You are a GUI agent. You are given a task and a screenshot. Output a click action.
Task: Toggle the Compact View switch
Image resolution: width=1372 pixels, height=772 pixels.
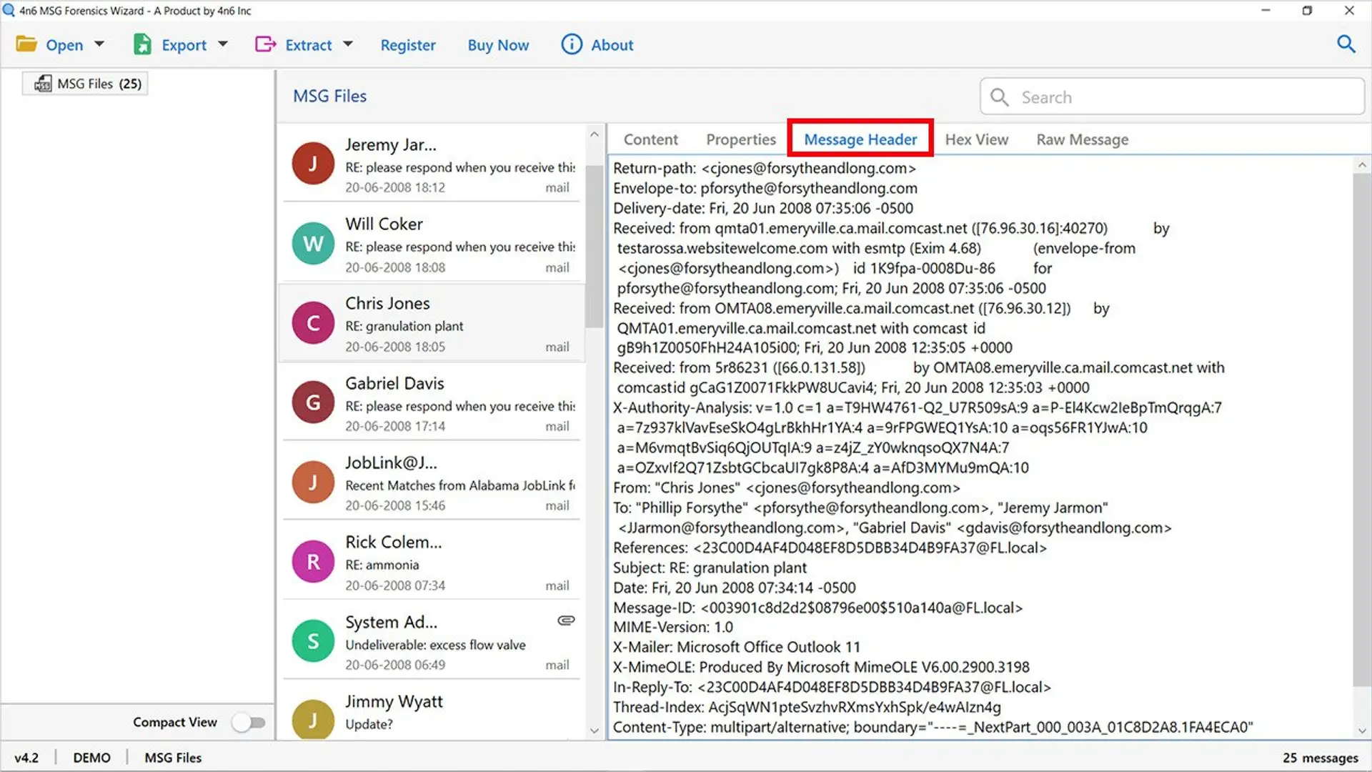pos(249,722)
